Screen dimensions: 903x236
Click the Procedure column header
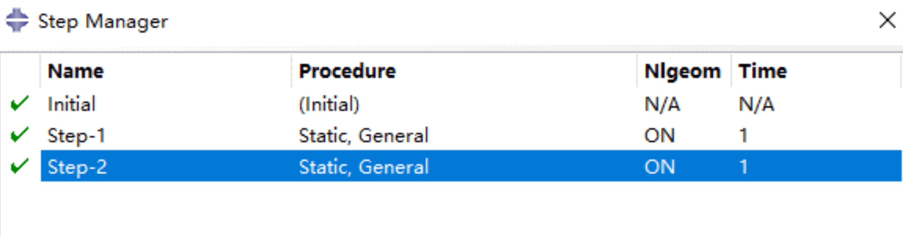point(347,71)
